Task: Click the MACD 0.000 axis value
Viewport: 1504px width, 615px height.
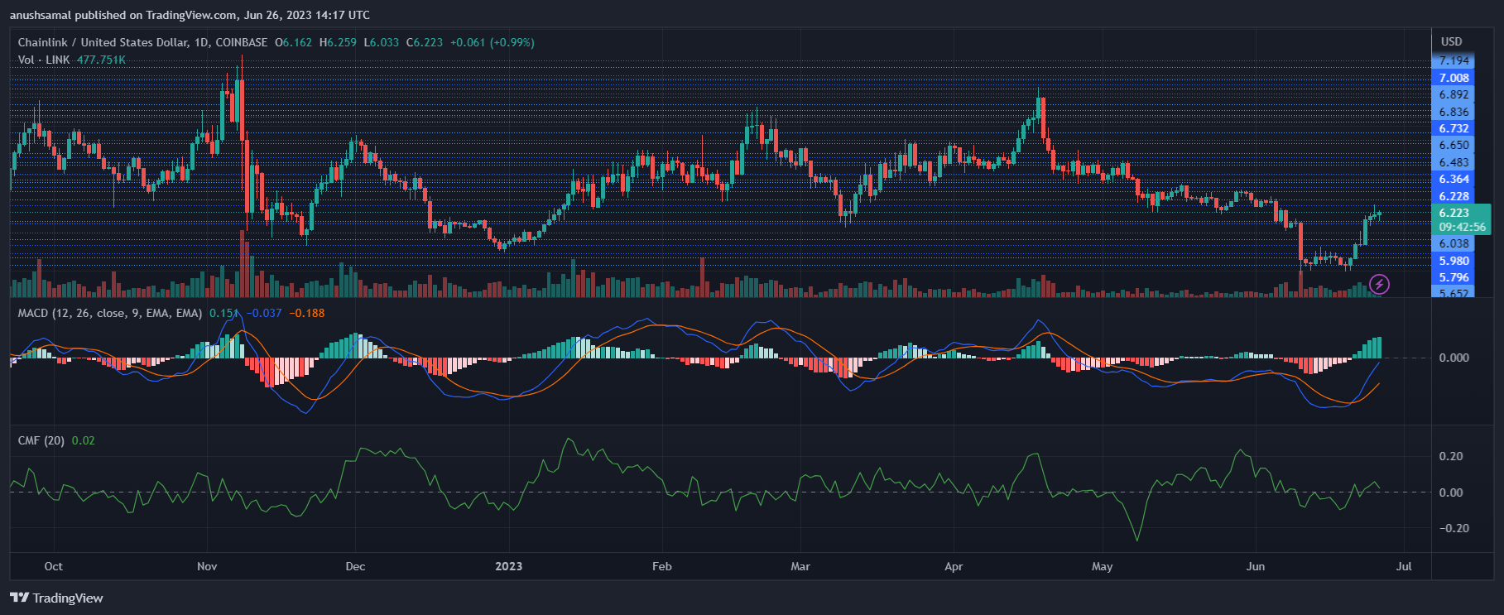Action: pos(1454,358)
